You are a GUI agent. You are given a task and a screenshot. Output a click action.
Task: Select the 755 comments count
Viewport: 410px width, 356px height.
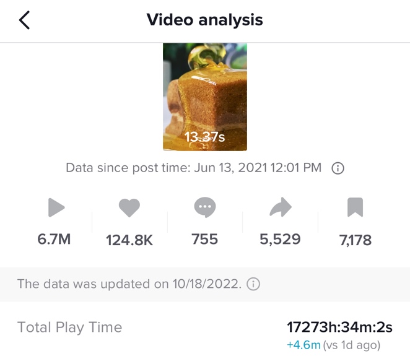point(205,240)
